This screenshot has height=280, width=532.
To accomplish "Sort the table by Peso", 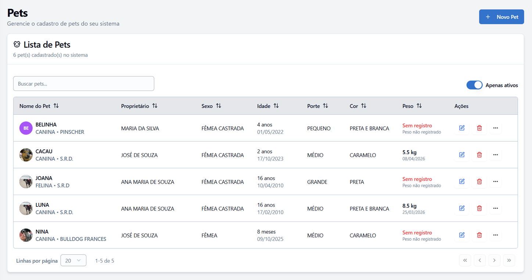I will tap(412, 106).
